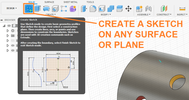The image size is (189, 100).
Task: Activate the Extrude tool
Action: coord(38,8)
